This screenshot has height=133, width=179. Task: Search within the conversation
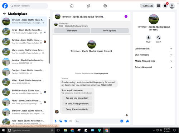click(x=159, y=38)
